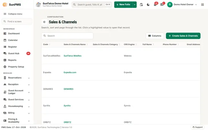Click the New Folio button
The height and width of the screenshot is (130, 208).
pyautogui.click(x=123, y=5)
